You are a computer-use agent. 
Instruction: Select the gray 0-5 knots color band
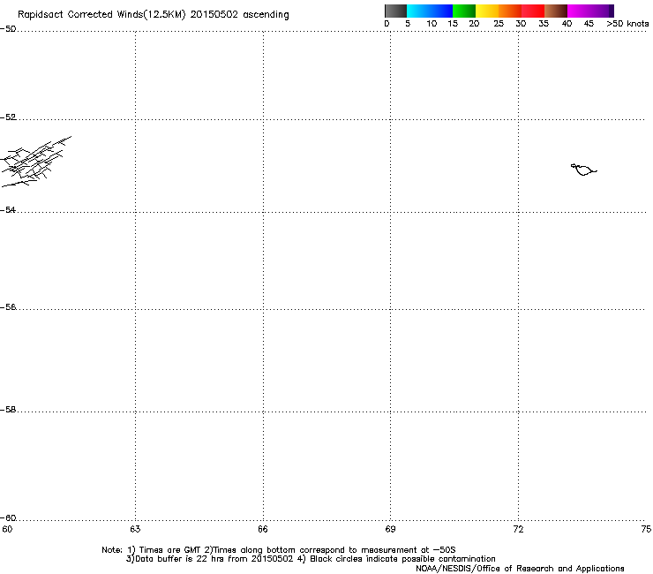tap(395, 11)
